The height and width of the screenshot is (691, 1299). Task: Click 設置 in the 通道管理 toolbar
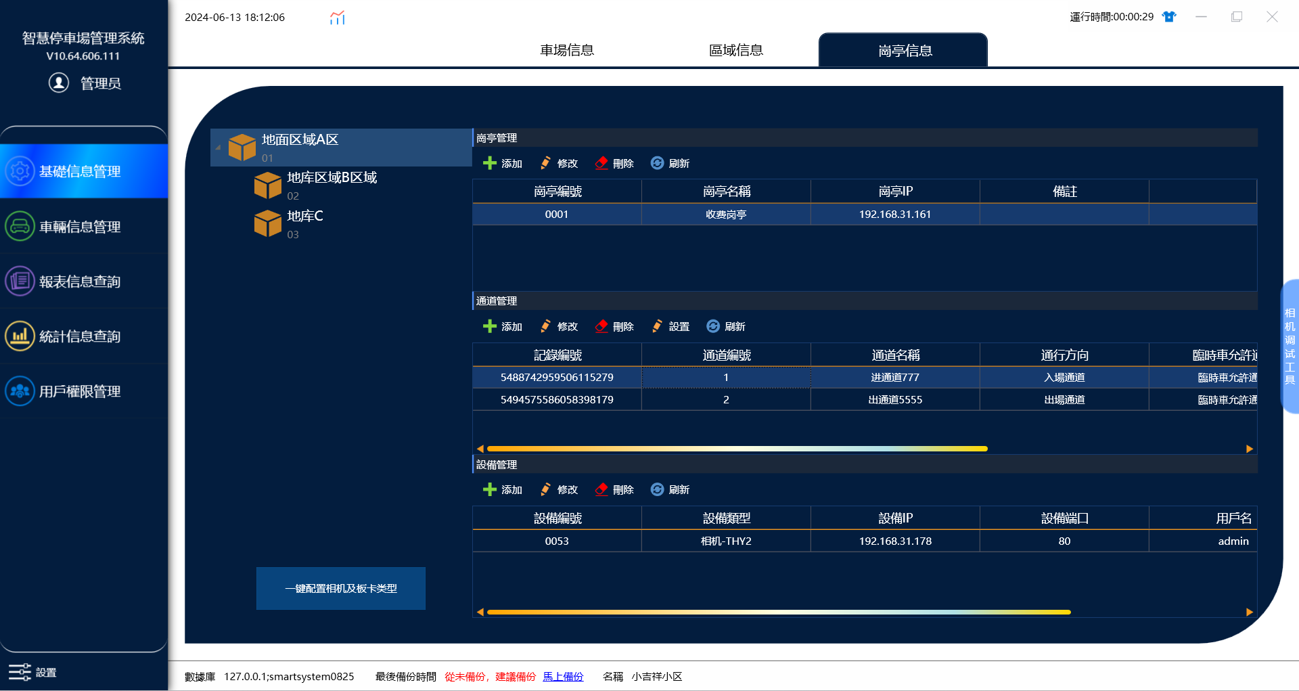[x=670, y=326]
